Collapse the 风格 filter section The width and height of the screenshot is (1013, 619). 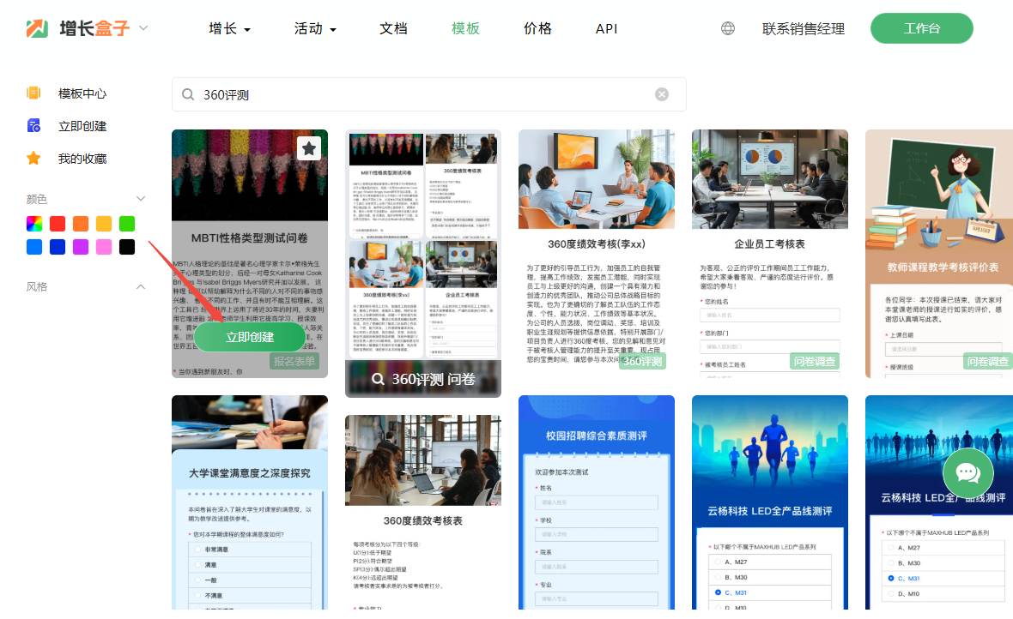(x=141, y=286)
